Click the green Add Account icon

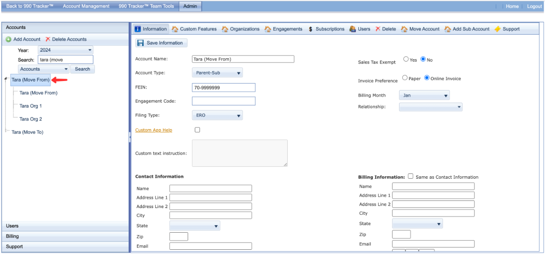tap(9, 39)
